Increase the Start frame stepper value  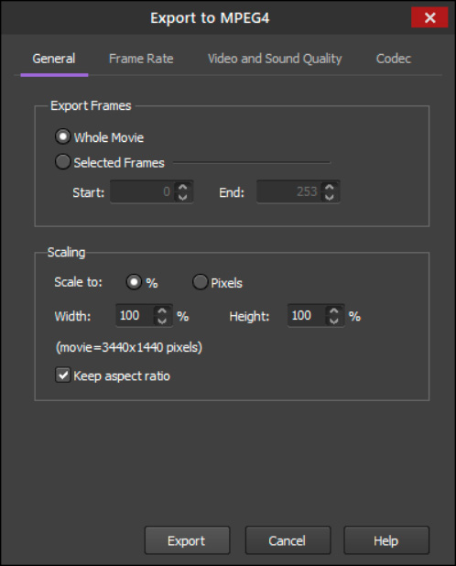point(183,187)
